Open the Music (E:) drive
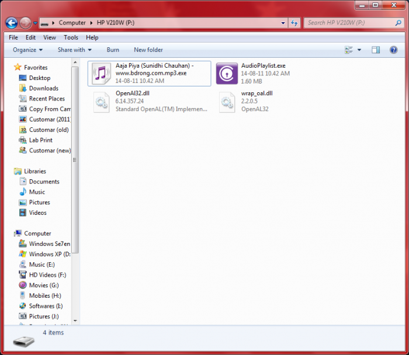 37,264
